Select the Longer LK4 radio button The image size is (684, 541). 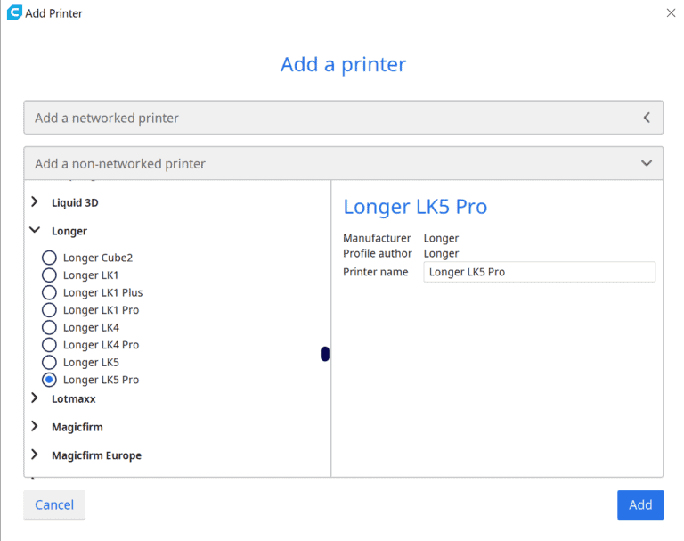(x=49, y=327)
